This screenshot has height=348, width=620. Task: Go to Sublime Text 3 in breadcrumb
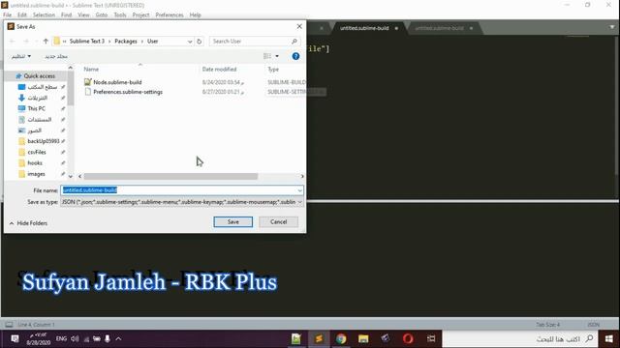pos(87,41)
